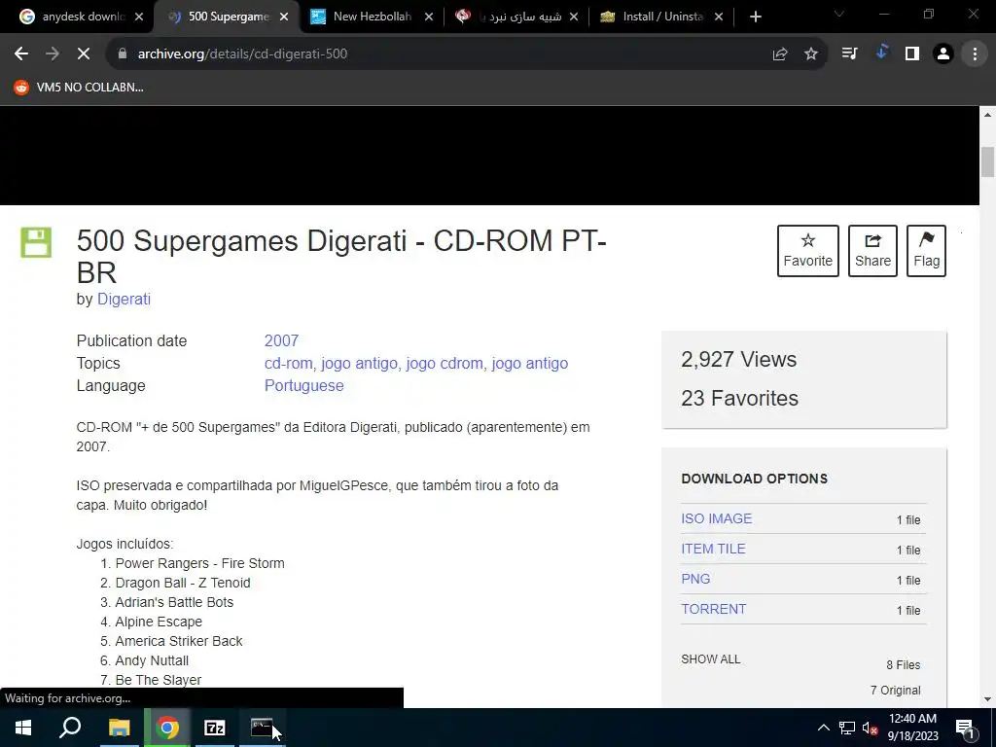This screenshot has width=996, height=747.
Task: Close the anydesk download tab
Action: tap(139, 18)
